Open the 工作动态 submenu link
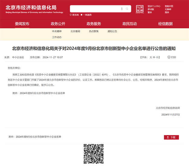The height and width of the screenshot is (166, 189). click(57, 37)
